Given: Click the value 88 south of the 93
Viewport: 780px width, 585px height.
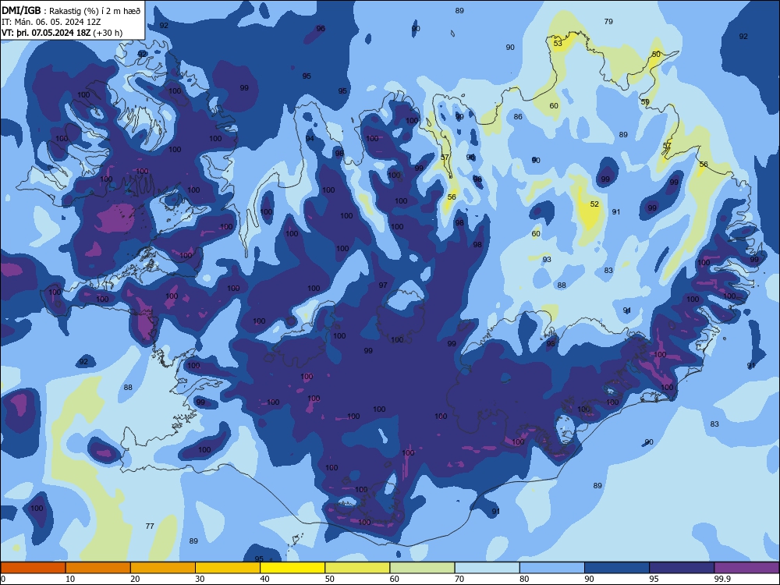Looking at the screenshot, I should click(562, 285).
